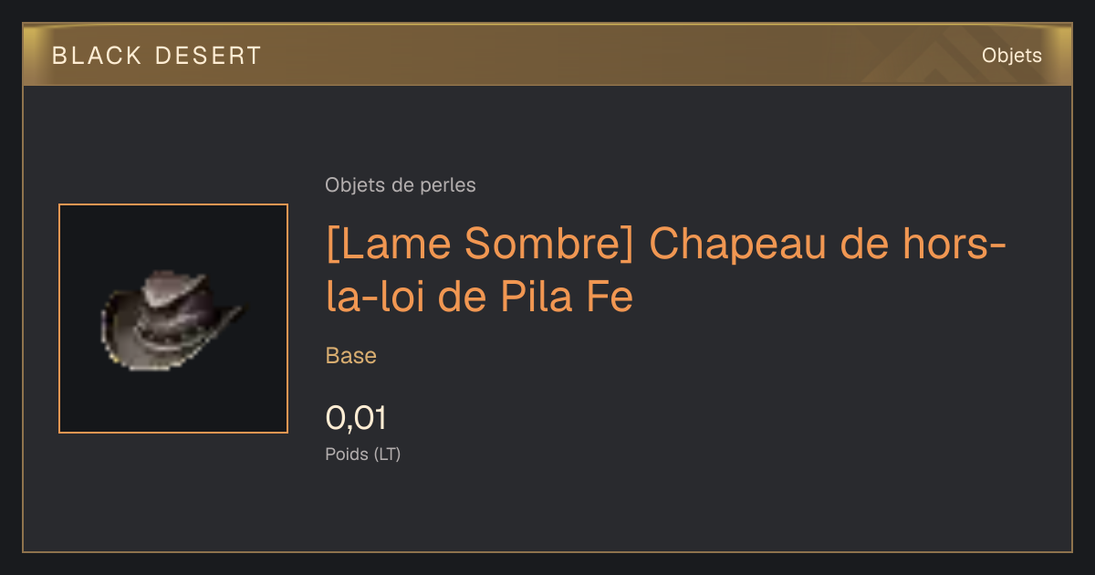Select the Objets de perles category label
The width and height of the screenshot is (1095, 575).
401,185
